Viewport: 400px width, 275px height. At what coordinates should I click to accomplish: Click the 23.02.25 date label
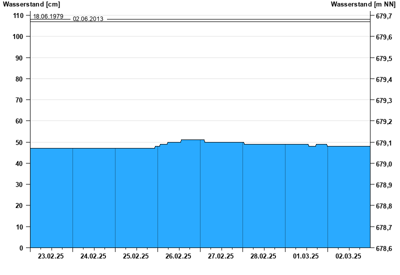51,256
